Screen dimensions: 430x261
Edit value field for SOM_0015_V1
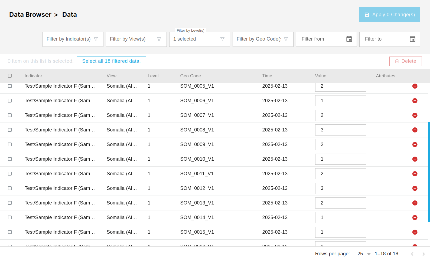(341, 232)
